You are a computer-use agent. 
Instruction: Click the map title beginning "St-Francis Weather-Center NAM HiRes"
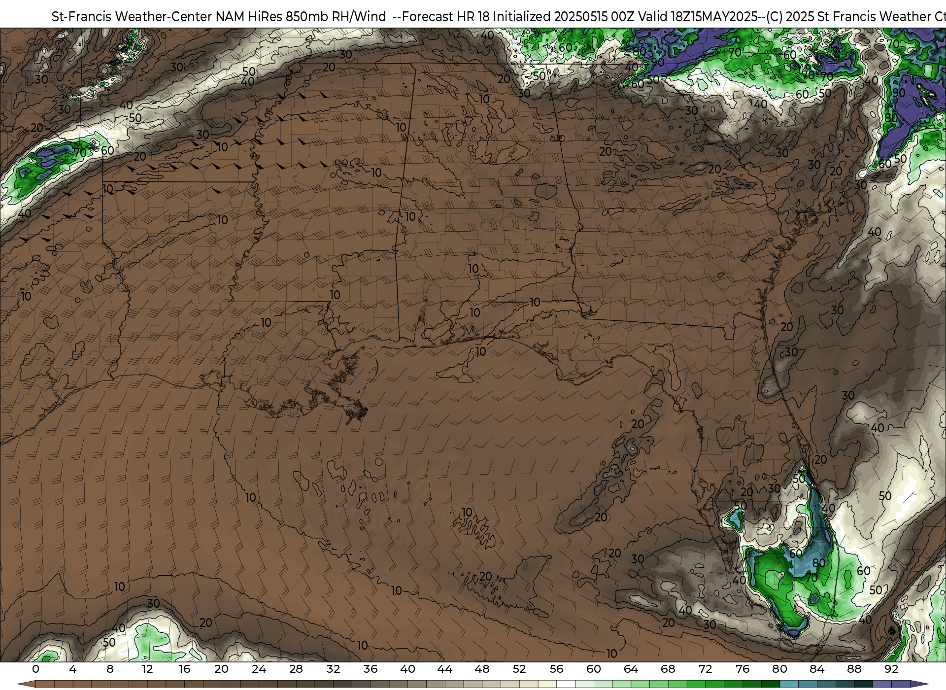pos(499,17)
